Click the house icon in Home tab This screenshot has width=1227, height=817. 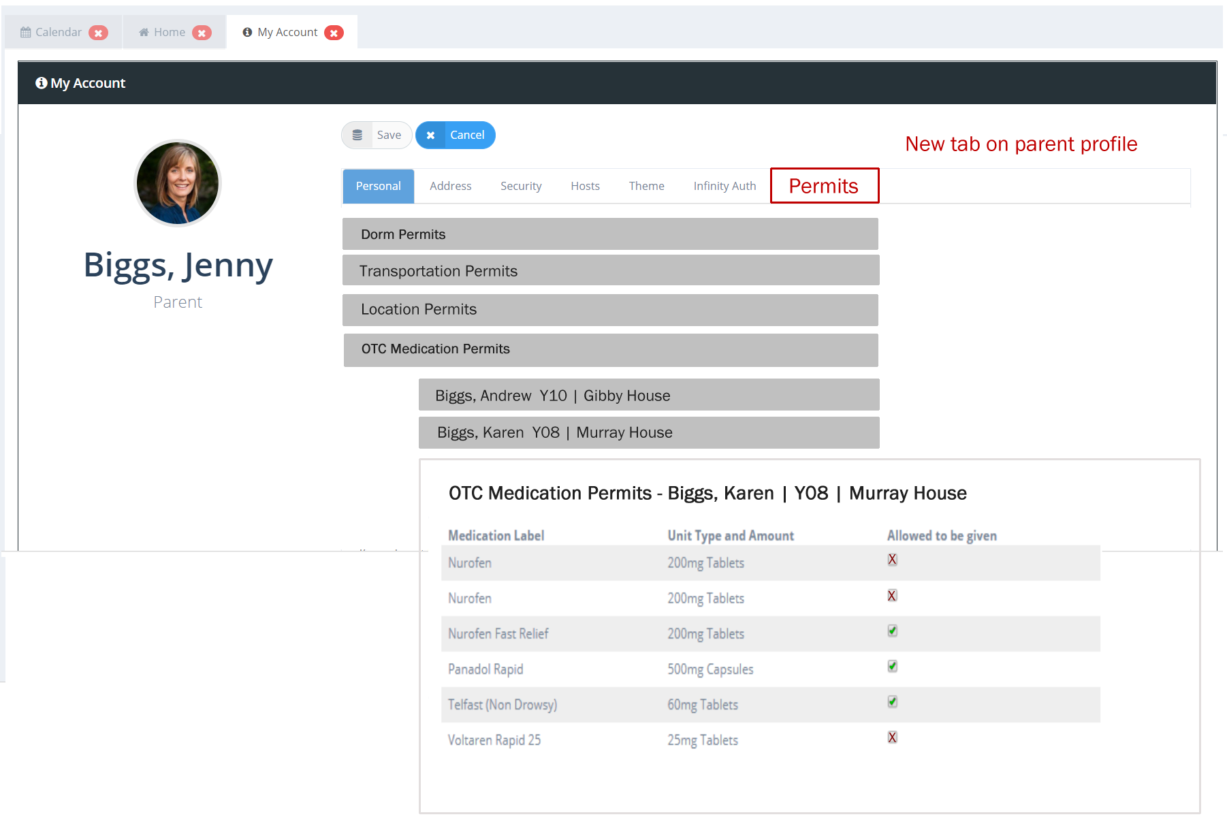[144, 33]
